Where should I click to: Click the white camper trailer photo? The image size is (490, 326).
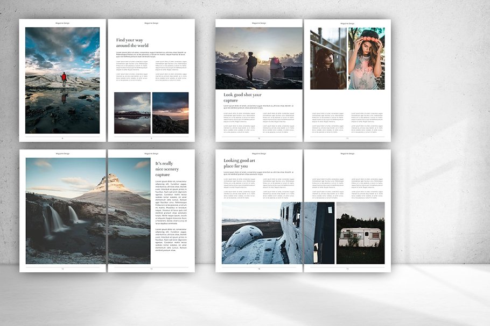pos(360,233)
